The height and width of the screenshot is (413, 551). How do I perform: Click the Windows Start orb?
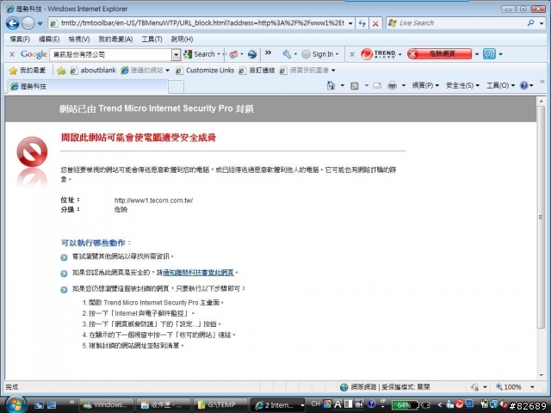coord(15,404)
